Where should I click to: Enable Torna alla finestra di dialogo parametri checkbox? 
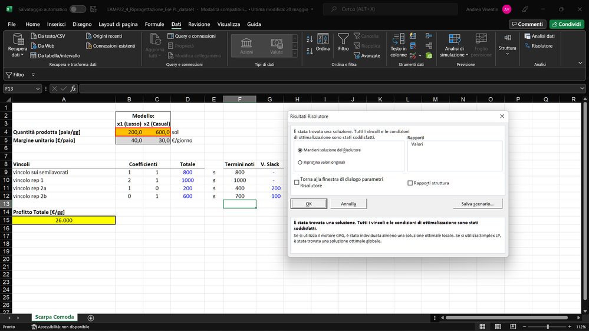click(x=297, y=183)
